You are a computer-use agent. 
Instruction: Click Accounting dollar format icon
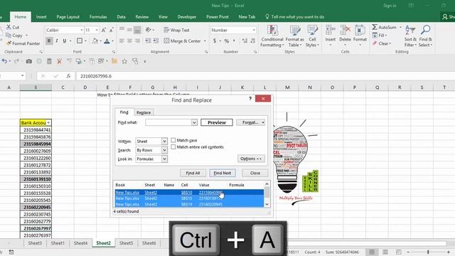coord(215,41)
